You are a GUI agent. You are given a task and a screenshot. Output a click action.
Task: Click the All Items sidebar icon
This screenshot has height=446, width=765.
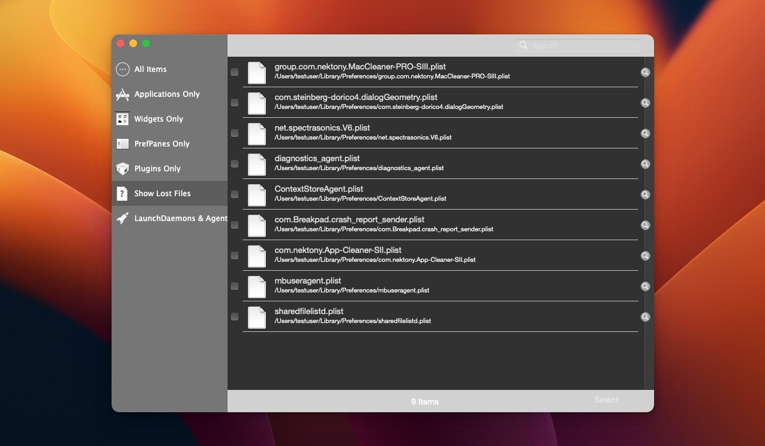[x=122, y=69]
